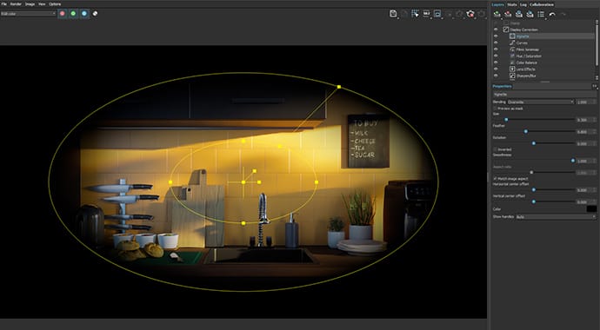Click the Curves layer icon
The image size is (600, 330).
[512, 43]
